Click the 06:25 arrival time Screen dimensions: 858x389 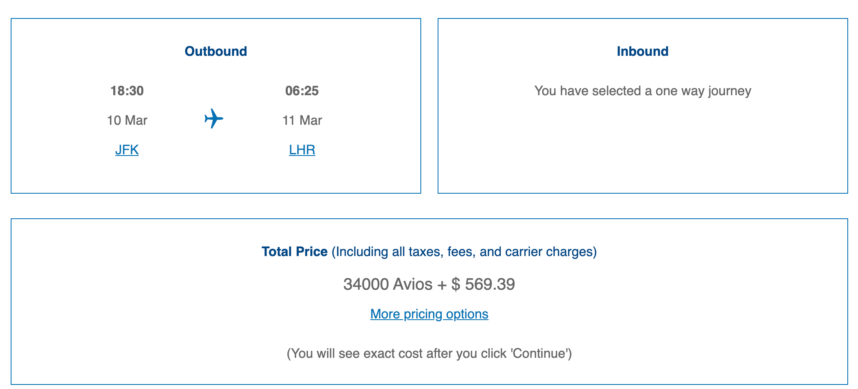pos(302,91)
